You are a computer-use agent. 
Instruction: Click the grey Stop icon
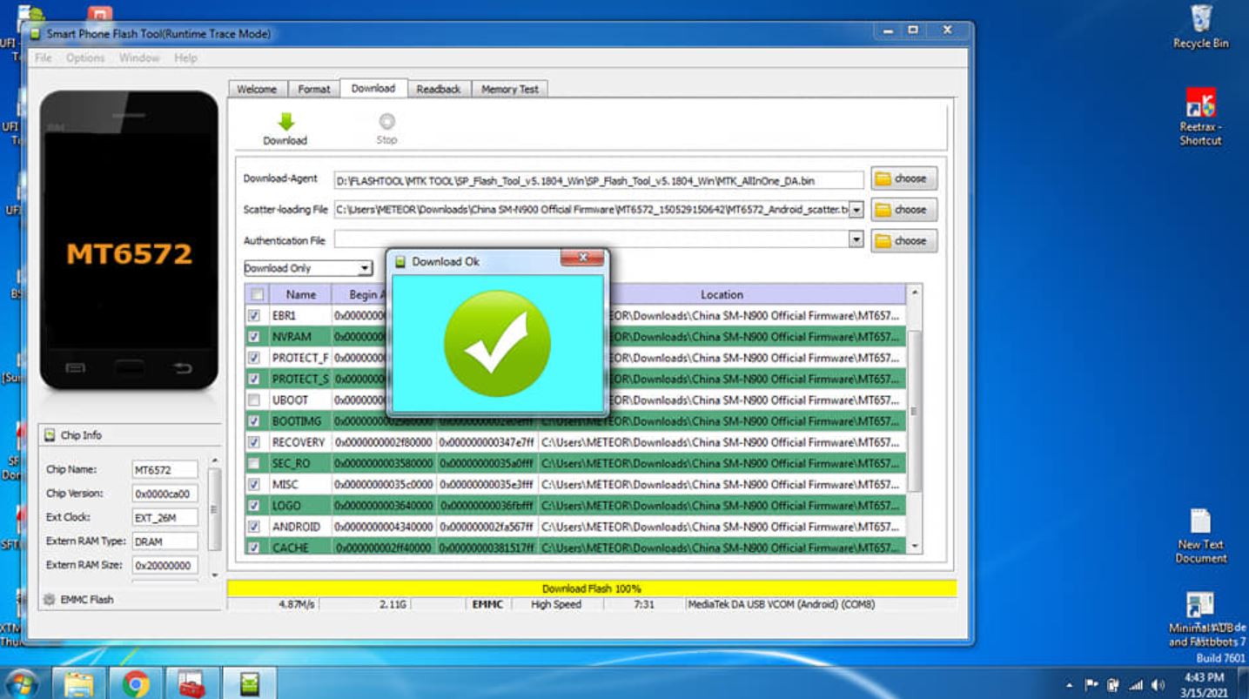click(x=386, y=122)
